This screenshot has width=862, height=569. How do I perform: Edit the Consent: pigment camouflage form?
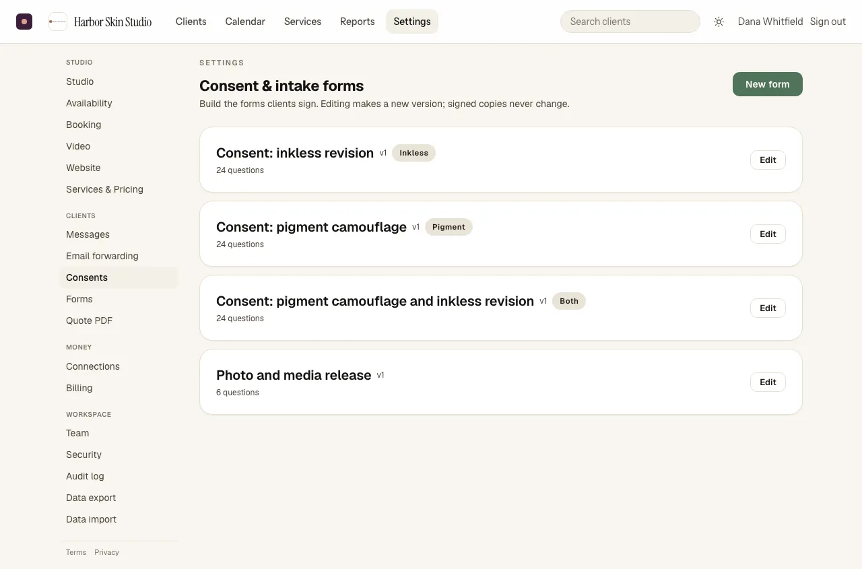768,234
